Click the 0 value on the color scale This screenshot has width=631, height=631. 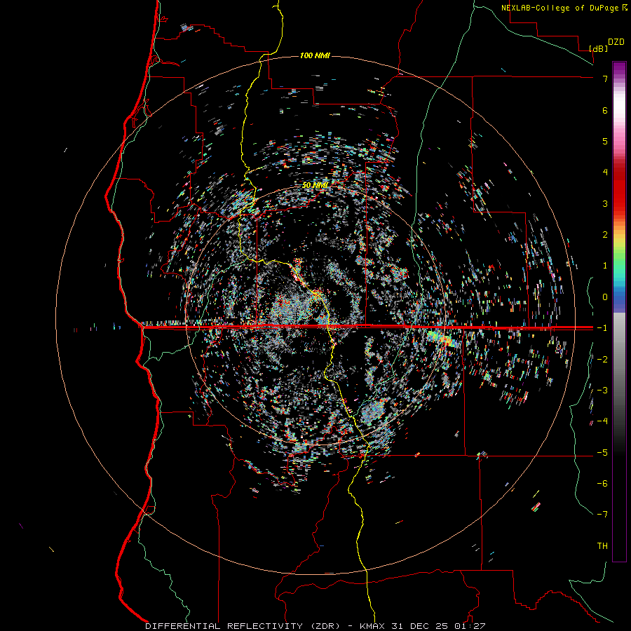point(605,297)
